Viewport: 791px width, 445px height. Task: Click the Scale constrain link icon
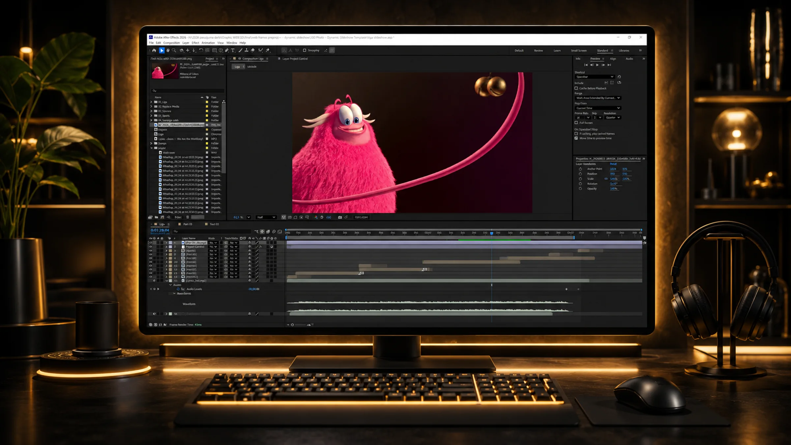pos(606,179)
